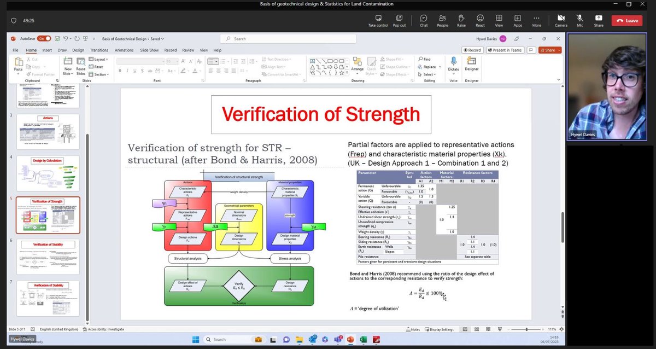Toggle Italic formatting
This screenshot has width=656, height=349.
click(127, 71)
